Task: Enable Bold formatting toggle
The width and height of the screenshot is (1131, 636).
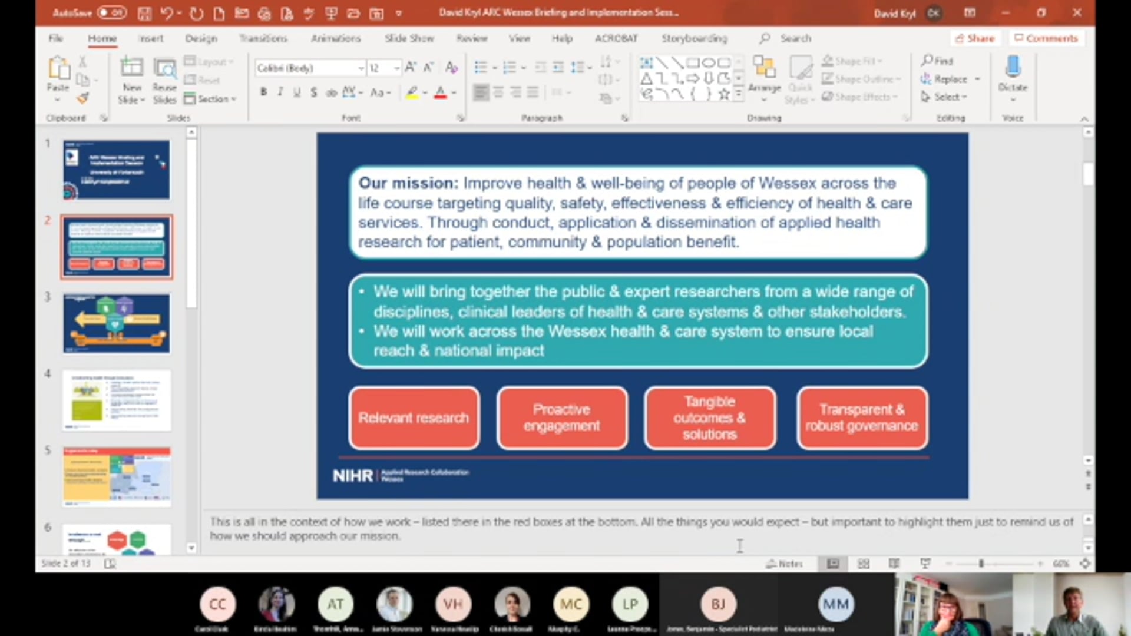Action: point(263,92)
